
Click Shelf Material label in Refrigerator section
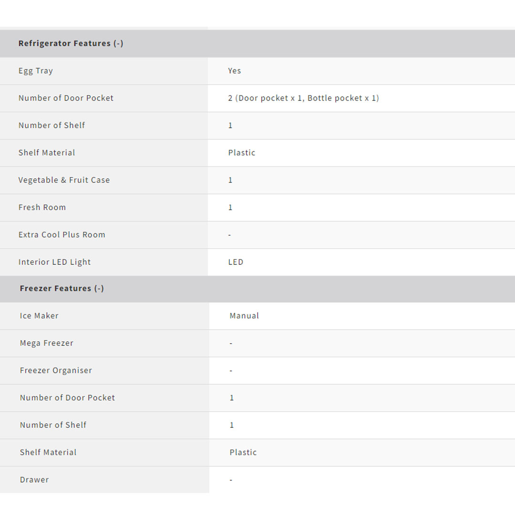47,153
